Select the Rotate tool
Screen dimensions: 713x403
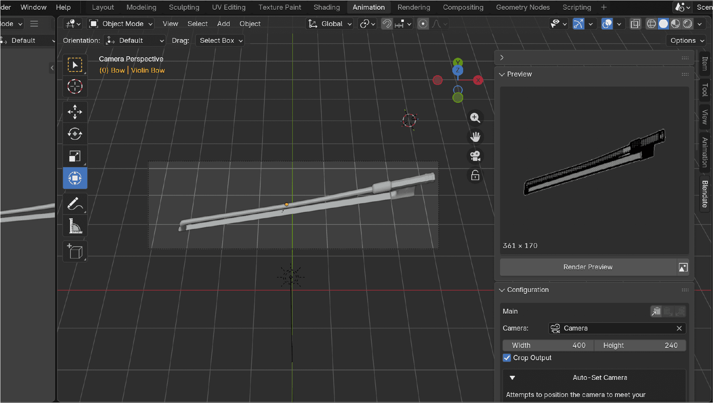coord(75,134)
